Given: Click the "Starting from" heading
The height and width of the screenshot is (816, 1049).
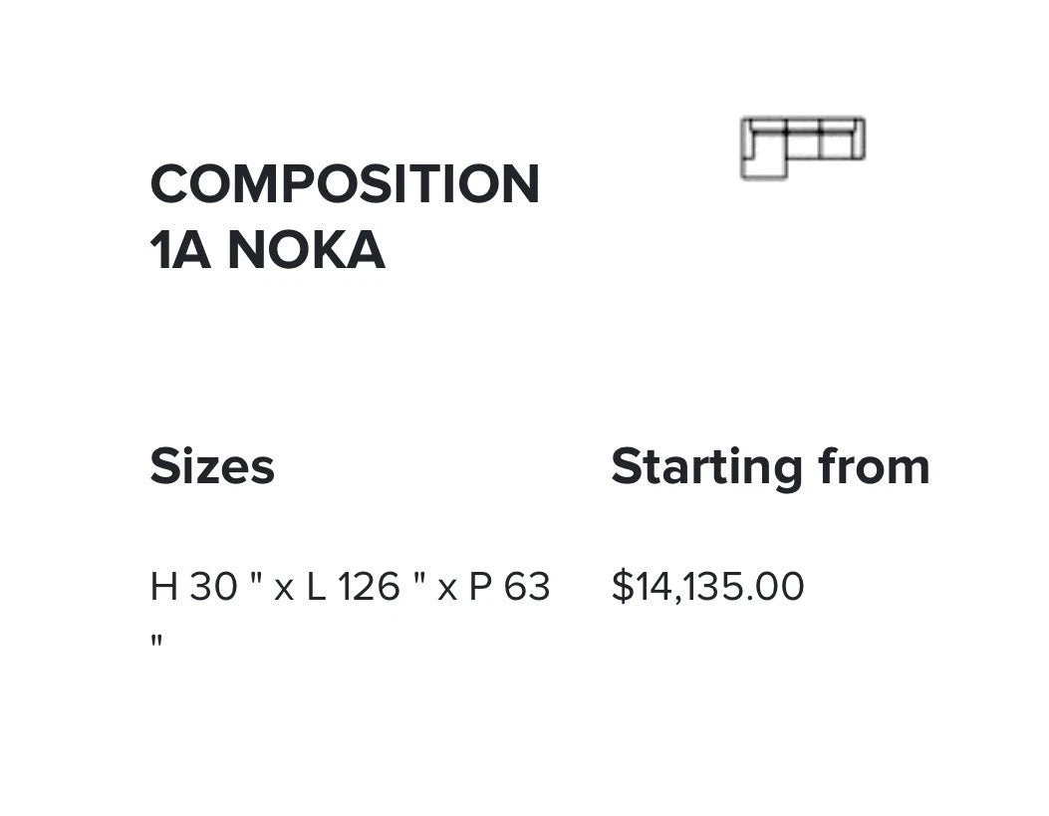Looking at the screenshot, I should coord(770,466).
